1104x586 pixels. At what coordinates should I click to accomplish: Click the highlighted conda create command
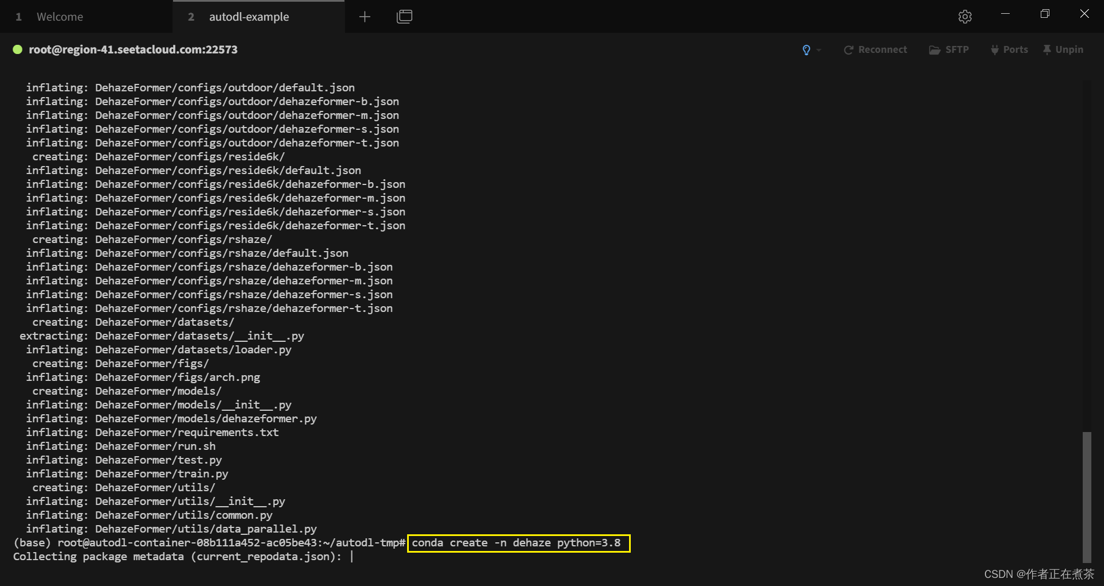click(517, 543)
